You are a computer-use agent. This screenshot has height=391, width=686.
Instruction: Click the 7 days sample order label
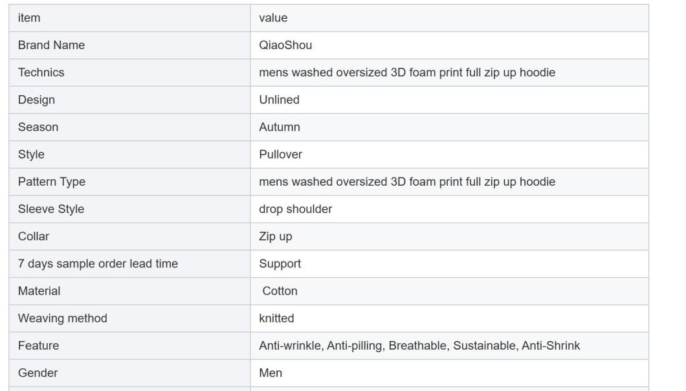click(98, 263)
